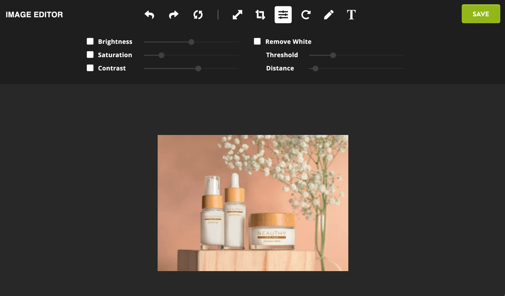
Task: Undo the last edit
Action: 149,15
